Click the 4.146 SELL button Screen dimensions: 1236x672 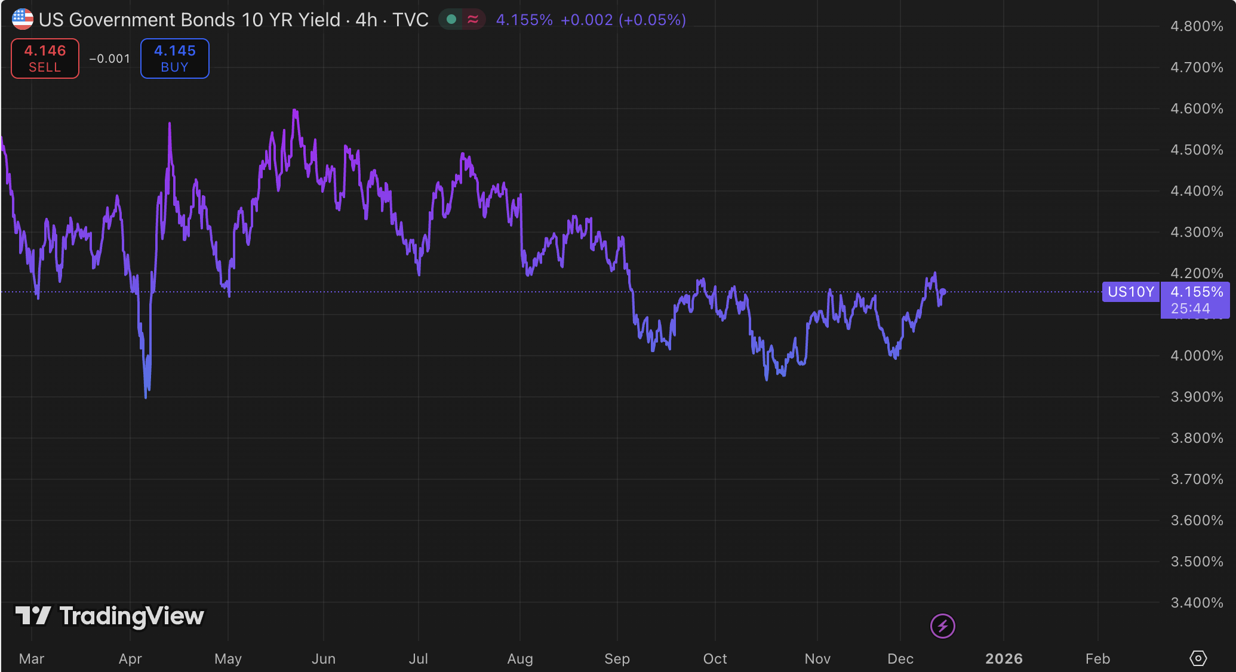[45, 58]
